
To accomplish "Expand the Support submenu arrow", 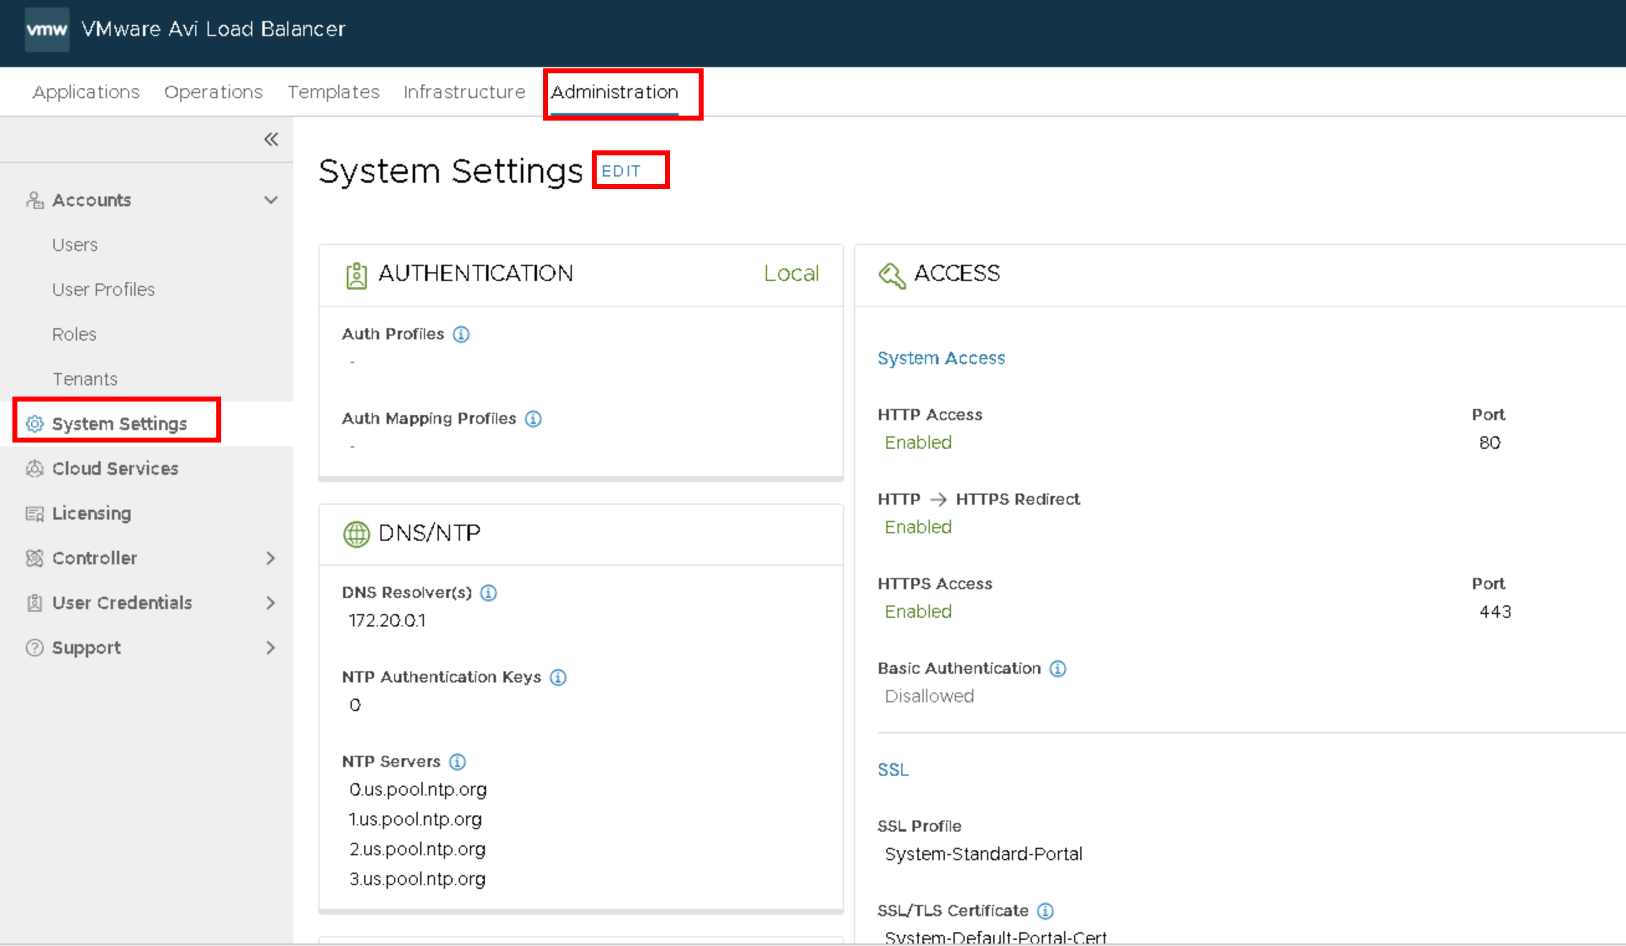I will 271,647.
